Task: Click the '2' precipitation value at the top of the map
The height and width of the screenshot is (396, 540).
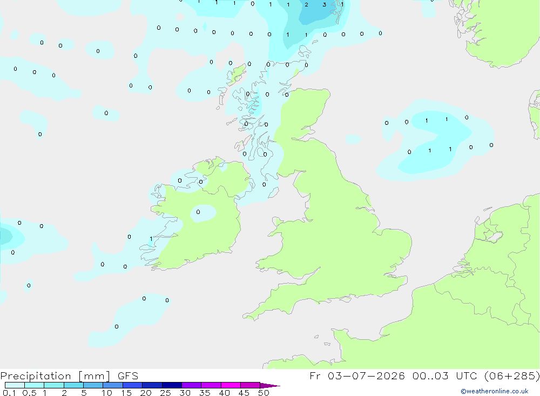Action: (306, 5)
